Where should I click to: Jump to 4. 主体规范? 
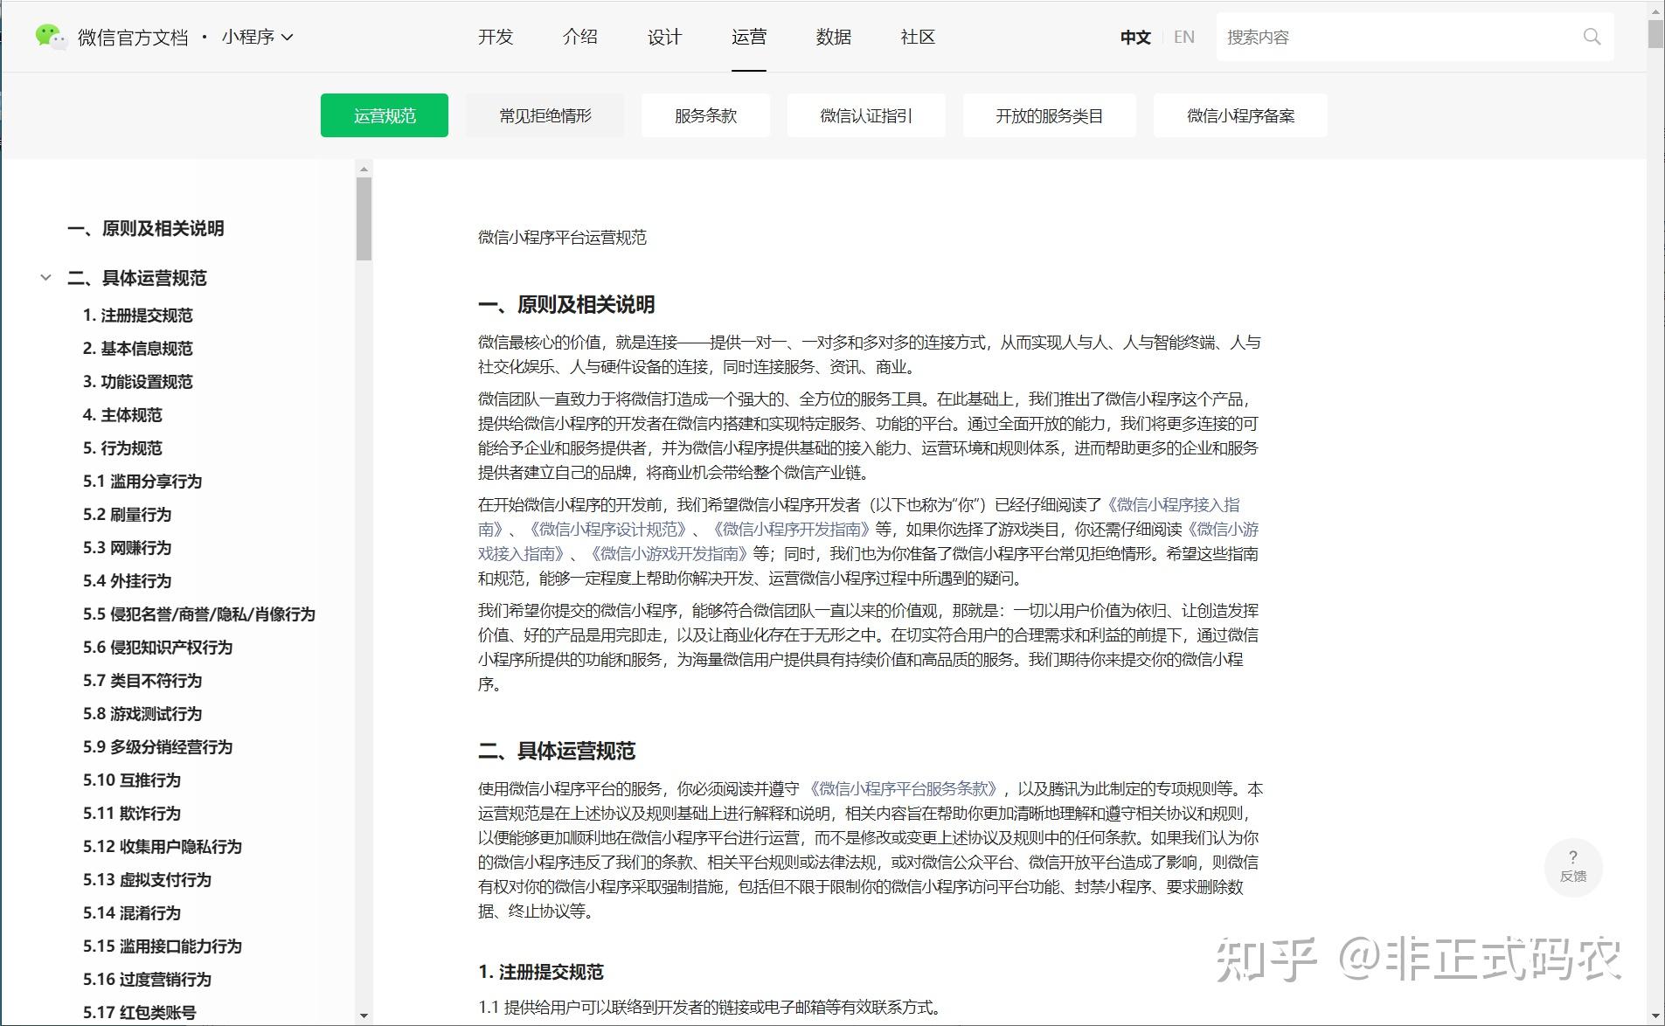click(x=122, y=415)
